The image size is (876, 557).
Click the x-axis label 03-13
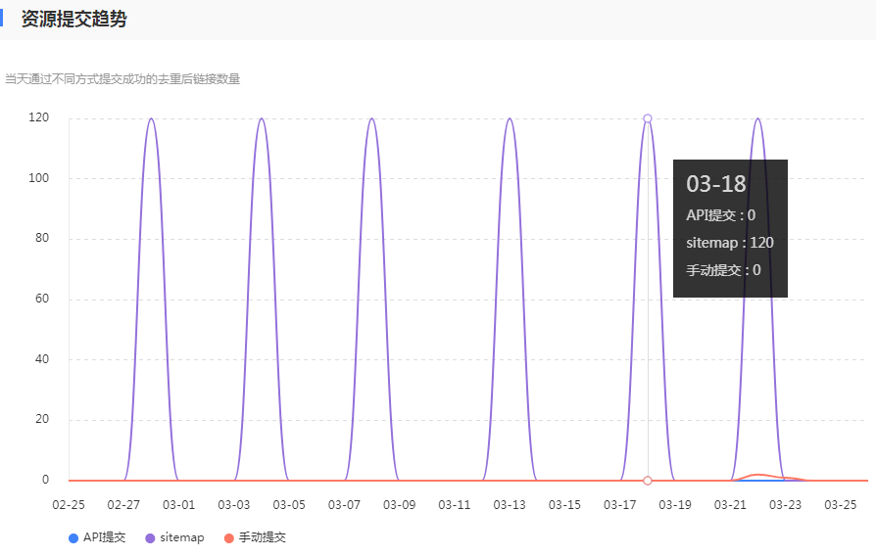click(510, 505)
